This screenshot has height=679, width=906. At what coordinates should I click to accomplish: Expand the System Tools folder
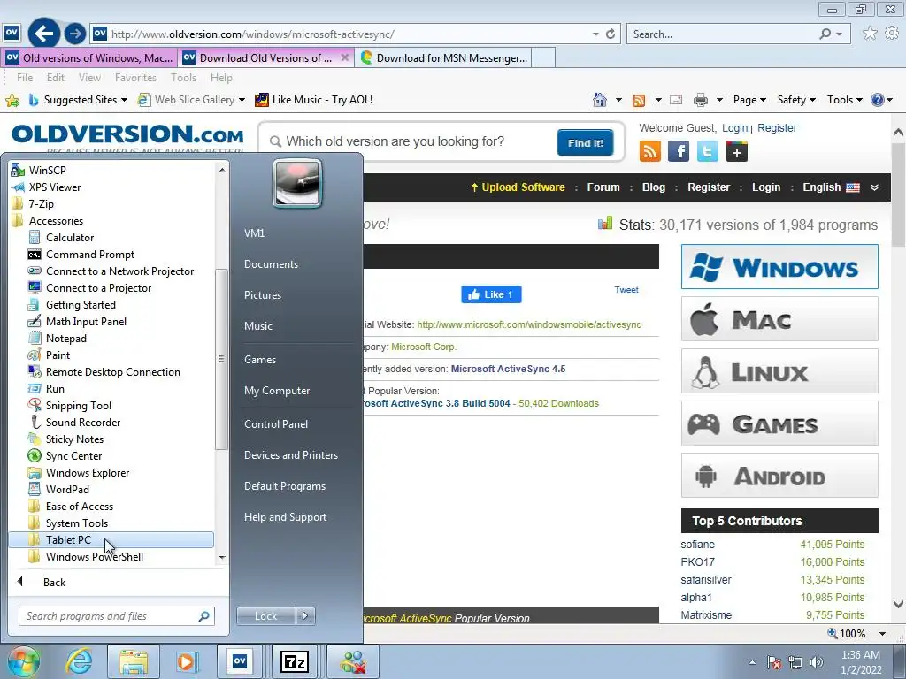76,523
